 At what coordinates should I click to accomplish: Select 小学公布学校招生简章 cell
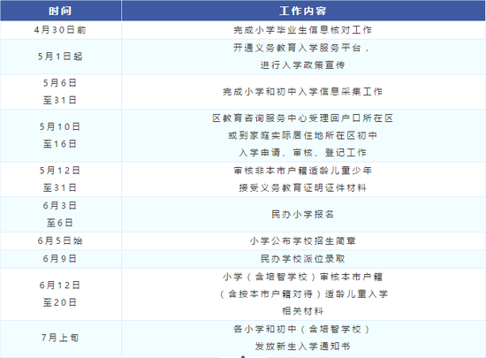click(303, 240)
